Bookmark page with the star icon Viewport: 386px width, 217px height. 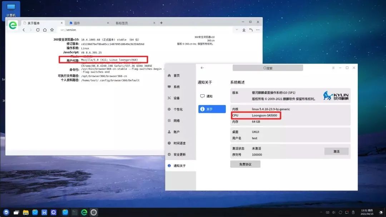52,30
